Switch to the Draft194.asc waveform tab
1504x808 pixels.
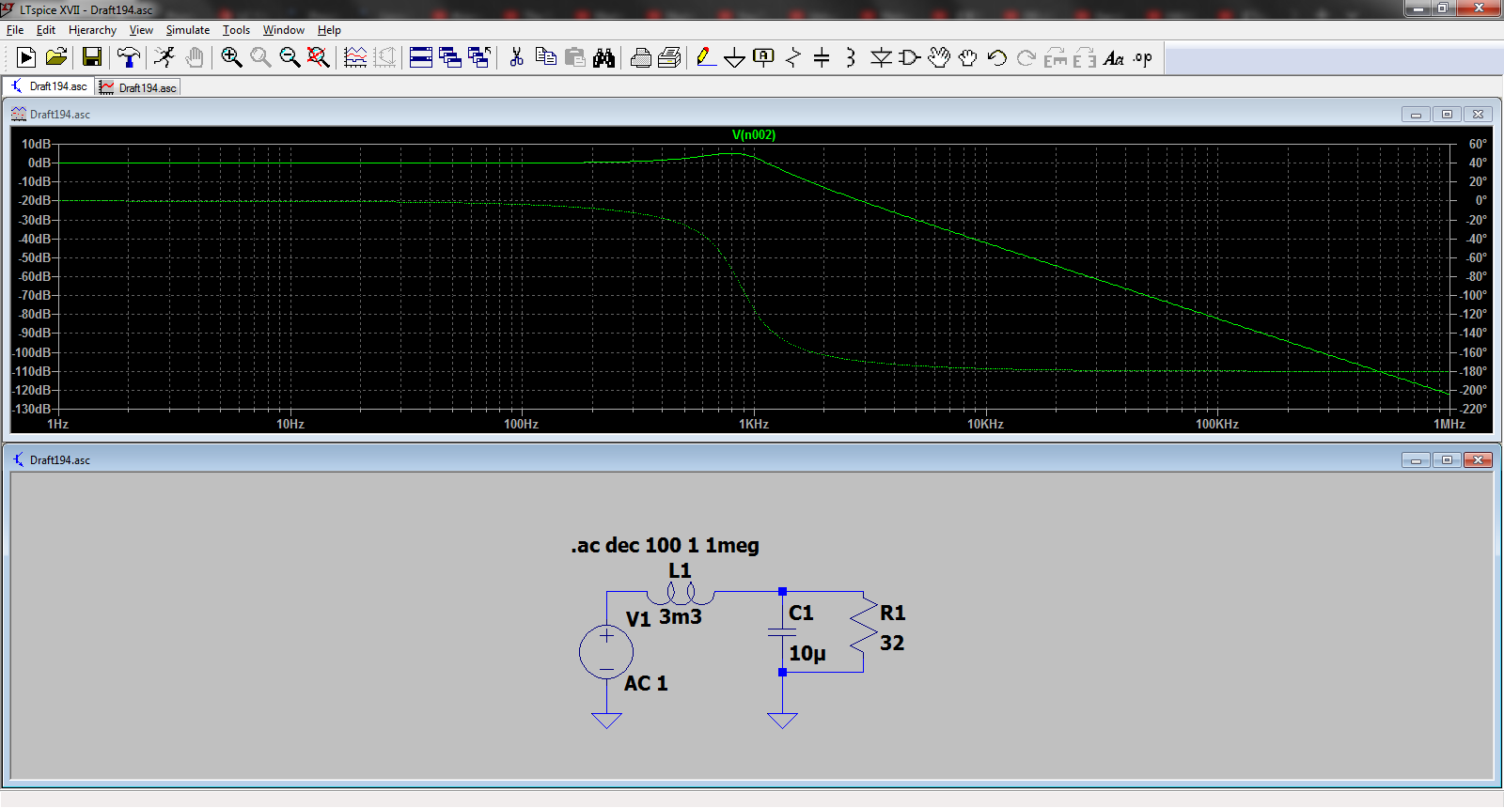coord(138,87)
